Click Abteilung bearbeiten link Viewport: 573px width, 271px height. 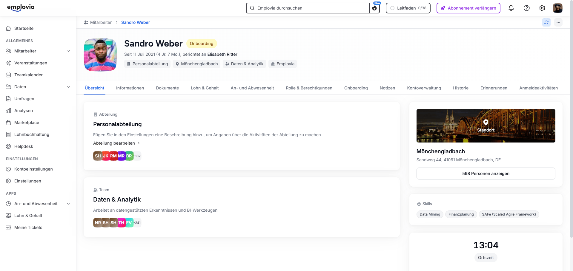pos(116,143)
